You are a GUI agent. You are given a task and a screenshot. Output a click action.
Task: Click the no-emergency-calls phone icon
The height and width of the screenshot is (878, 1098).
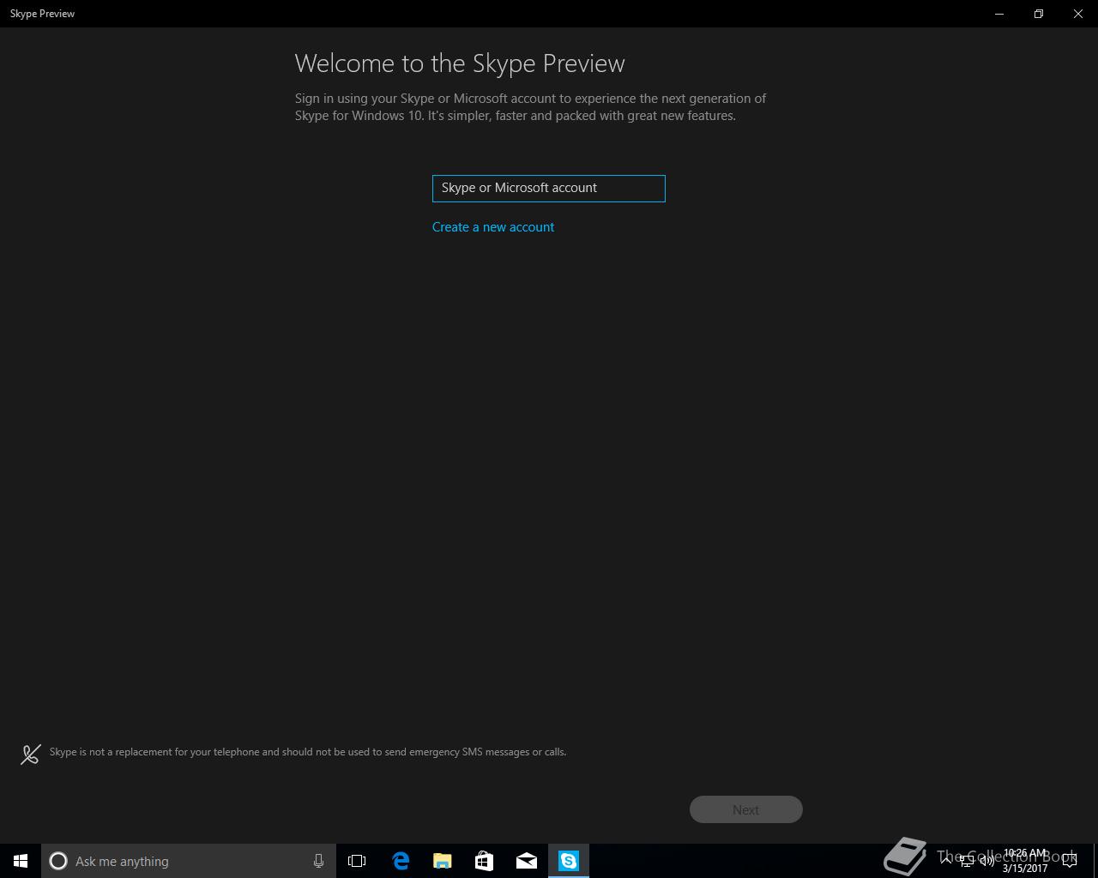(31, 754)
